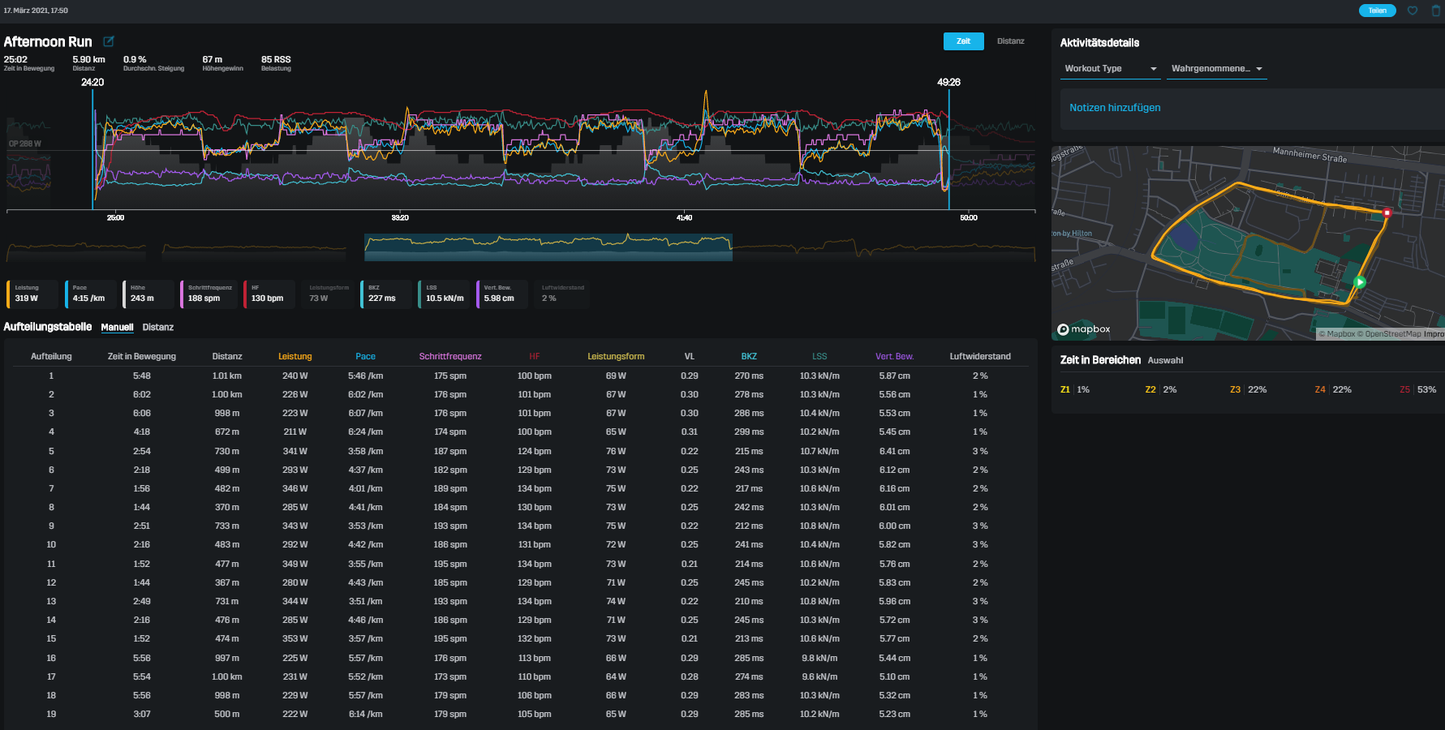The width and height of the screenshot is (1445, 730).
Task: Toggle the Leistung metric on the chart
Action: coord(32,294)
